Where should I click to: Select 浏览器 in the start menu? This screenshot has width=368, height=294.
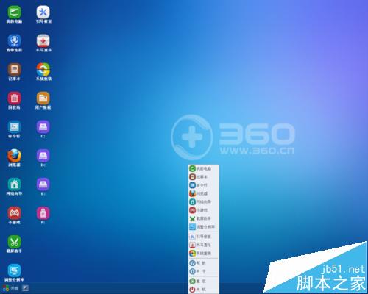coord(203,193)
